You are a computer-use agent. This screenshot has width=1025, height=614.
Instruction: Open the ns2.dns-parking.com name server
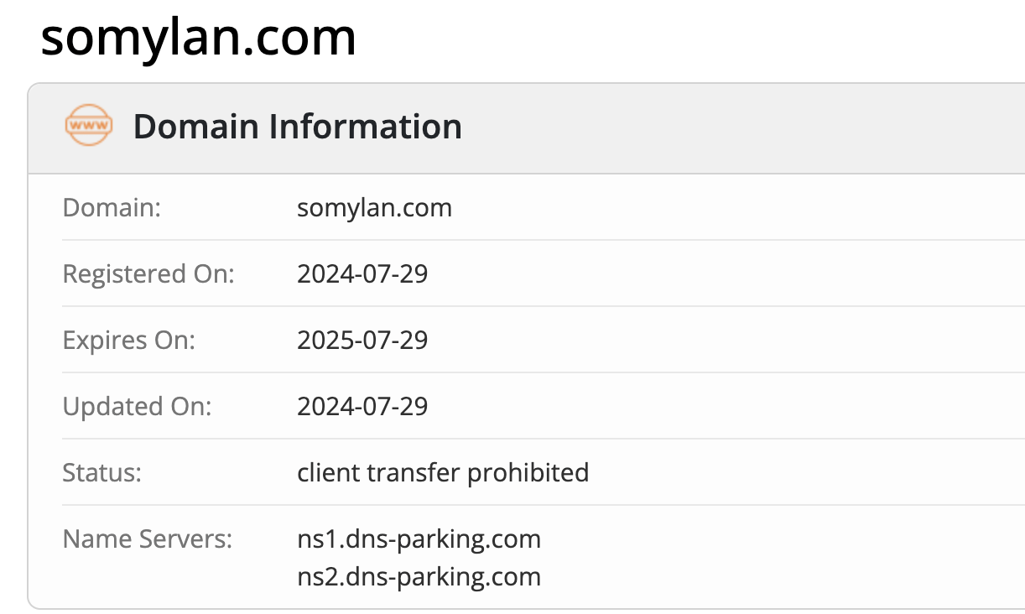[419, 577]
